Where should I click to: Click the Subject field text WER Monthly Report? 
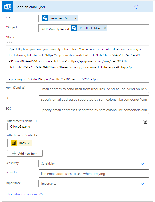[56, 29]
